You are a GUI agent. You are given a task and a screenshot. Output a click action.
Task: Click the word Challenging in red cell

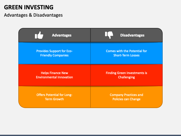126,77
